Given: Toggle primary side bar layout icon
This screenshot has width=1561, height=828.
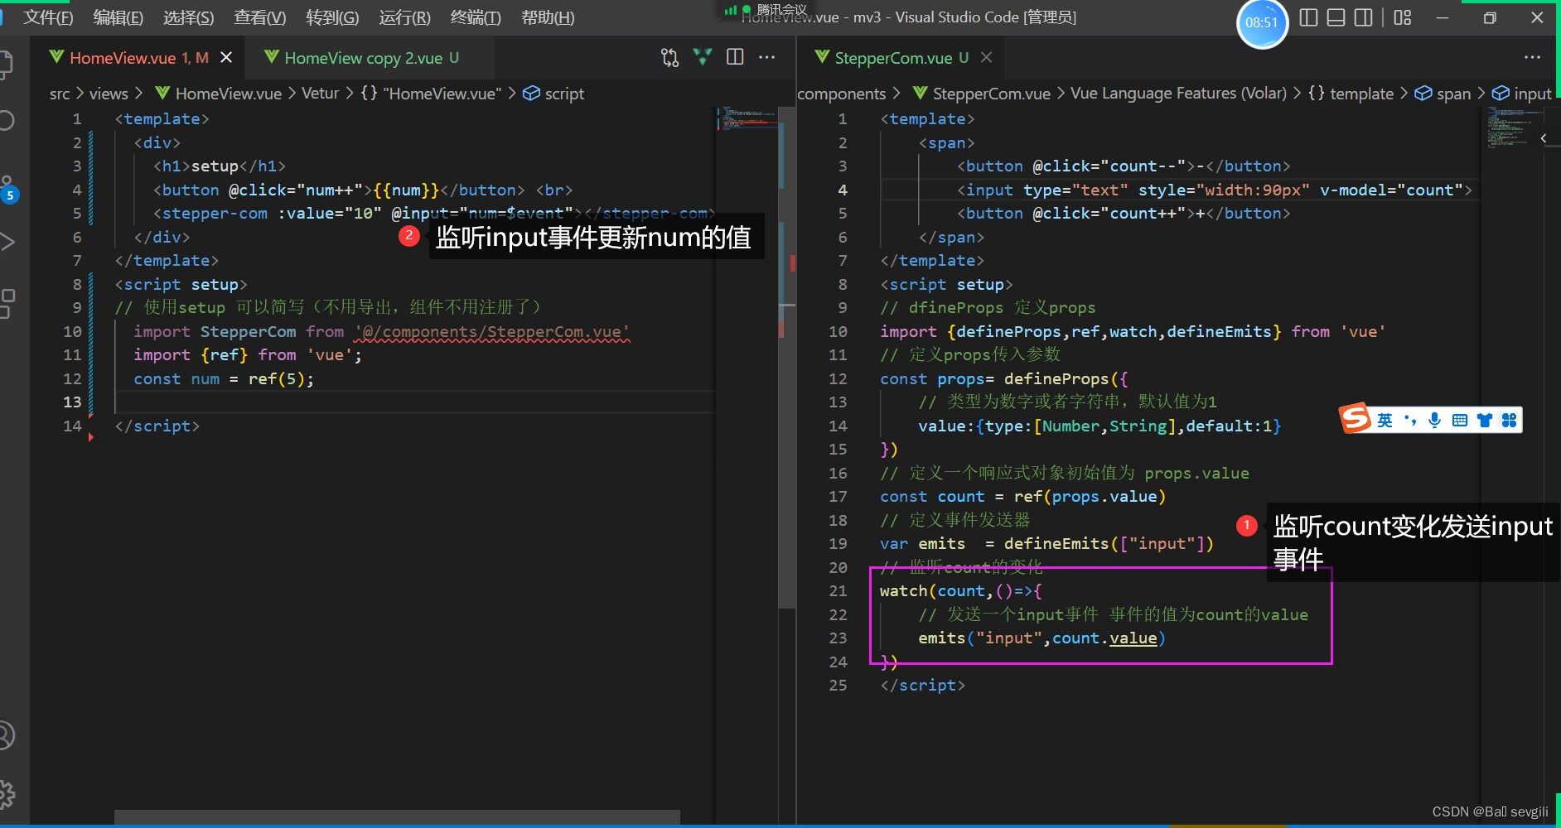Looking at the screenshot, I should (x=1308, y=17).
